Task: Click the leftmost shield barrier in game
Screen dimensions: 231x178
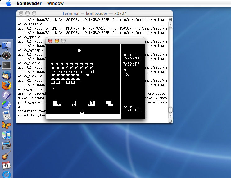Action: (x=57, y=104)
